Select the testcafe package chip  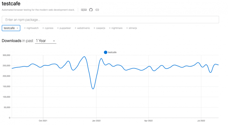click(9, 28)
